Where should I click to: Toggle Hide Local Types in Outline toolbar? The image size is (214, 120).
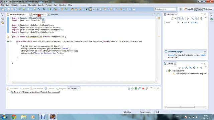click(x=201, y=68)
